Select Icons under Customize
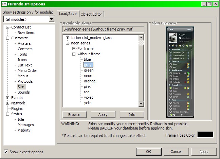Image resolution: width=220 pixels, height=159 pixels. pos(22,60)
